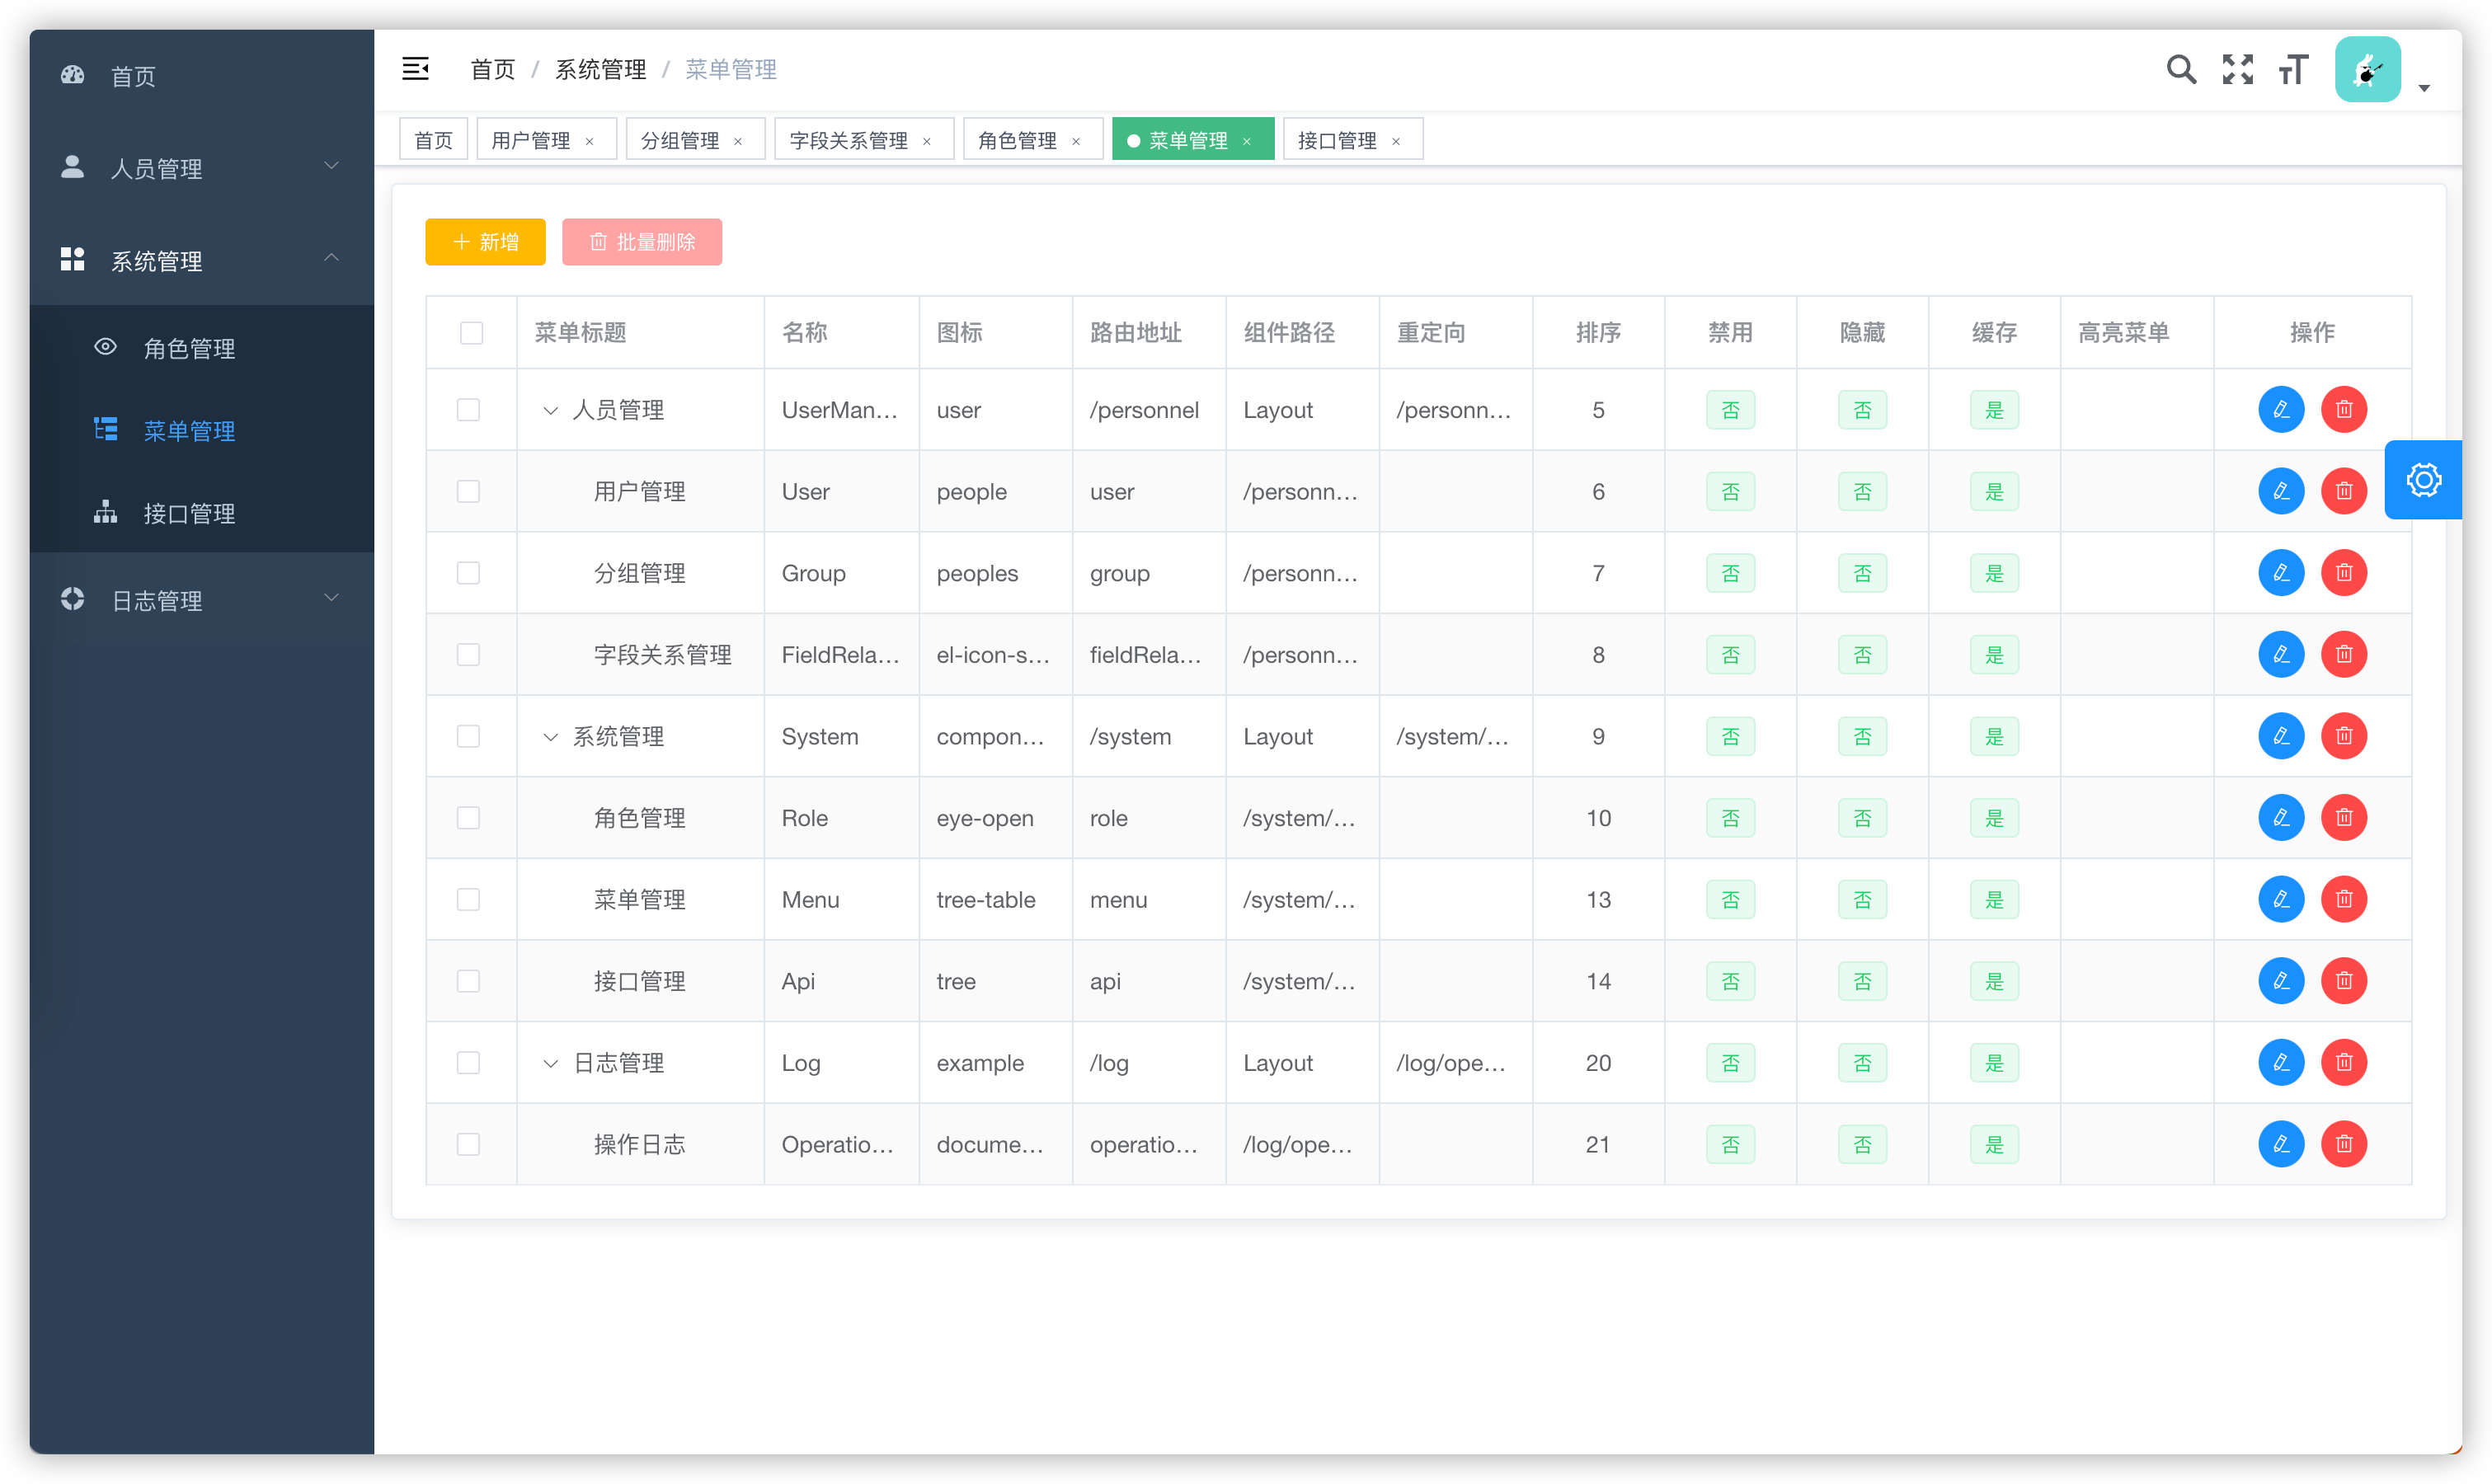Collapse the 日志管理 tree row
The image size is (2492, 1484).
[x=550, y=1063]
